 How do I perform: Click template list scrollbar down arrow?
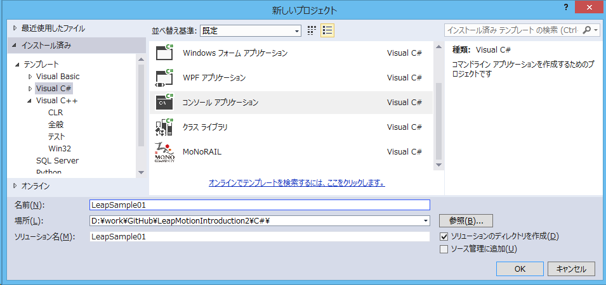click(438, 165)
